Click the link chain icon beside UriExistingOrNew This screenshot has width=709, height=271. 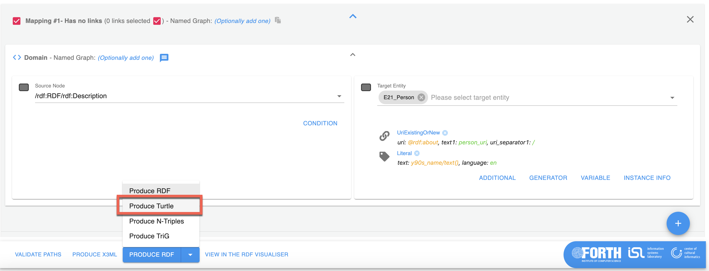tap(384, 136)
